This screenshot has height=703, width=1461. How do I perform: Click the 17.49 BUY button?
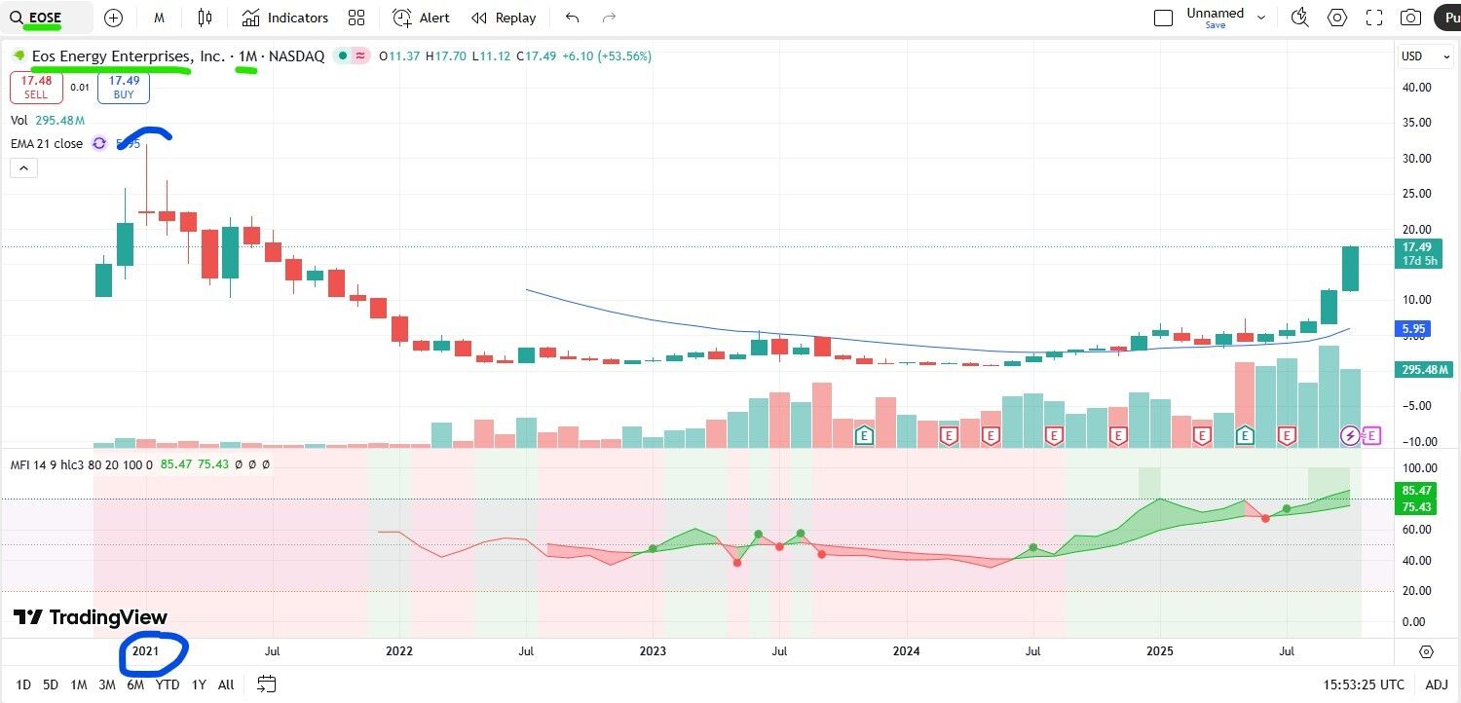[124, 88]
